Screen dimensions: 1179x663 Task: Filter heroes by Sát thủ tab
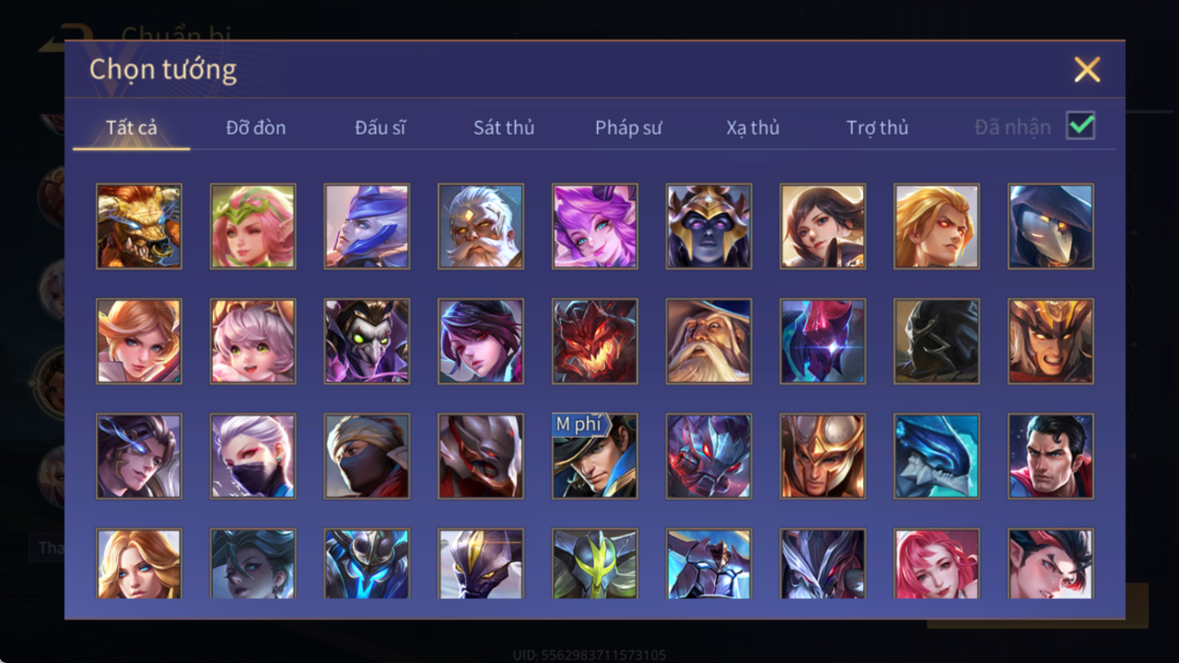tap(504, 128)
